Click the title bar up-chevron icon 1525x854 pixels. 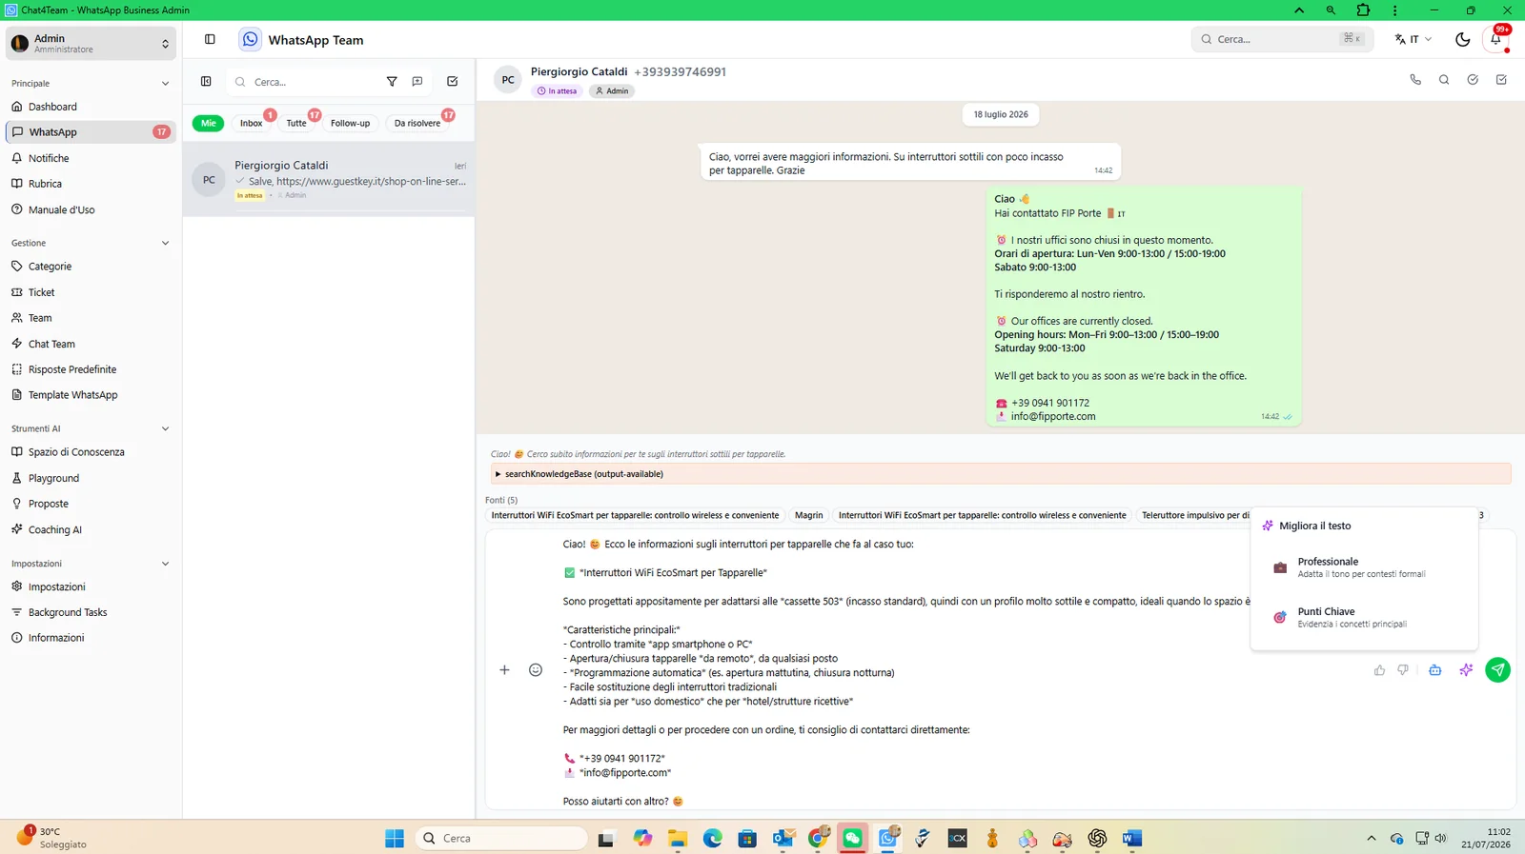1299,10
